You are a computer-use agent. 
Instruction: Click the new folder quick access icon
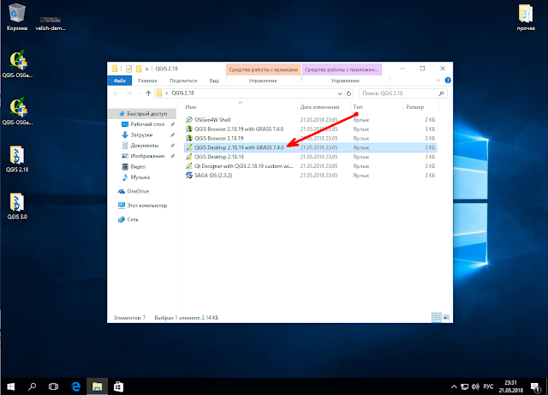pyautogui.click(x=139, y=69)
